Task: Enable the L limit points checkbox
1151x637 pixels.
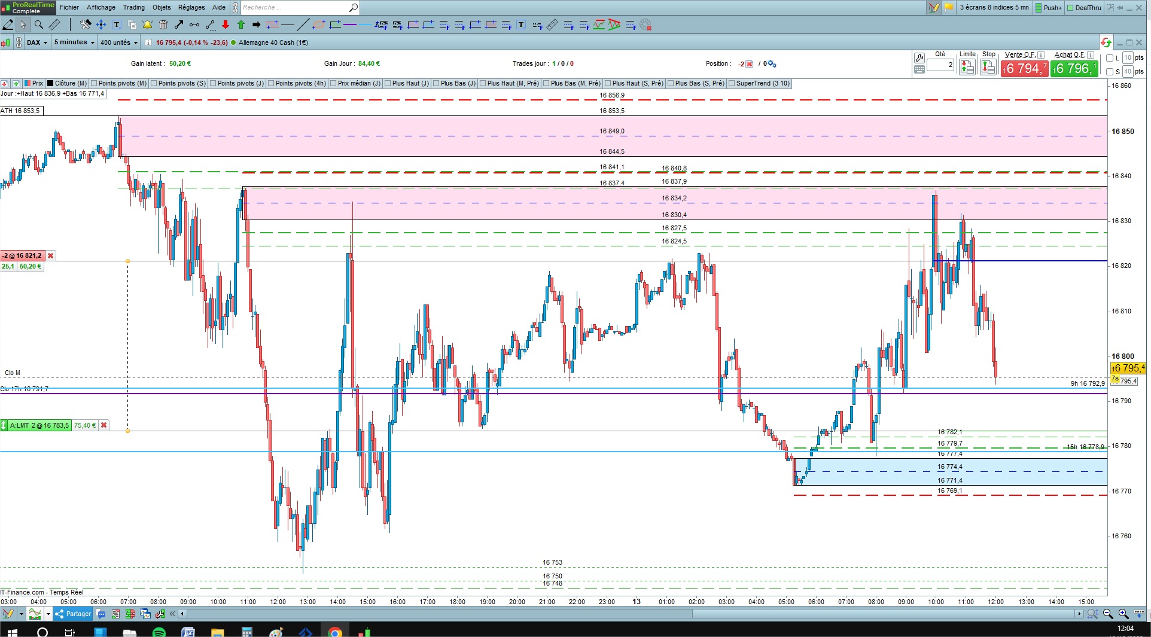Action: 1110,58
